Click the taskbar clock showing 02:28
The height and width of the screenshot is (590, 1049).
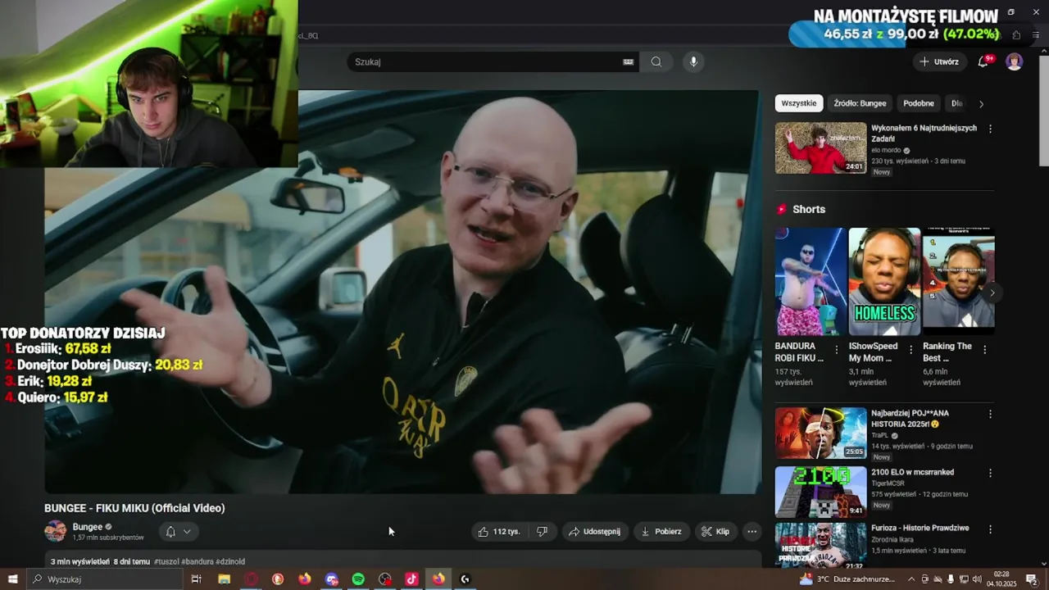[x=1001, y=579]
